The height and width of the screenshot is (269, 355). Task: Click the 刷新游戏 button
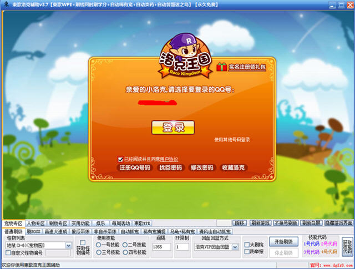pyautogui.click(x=260, y=223)
